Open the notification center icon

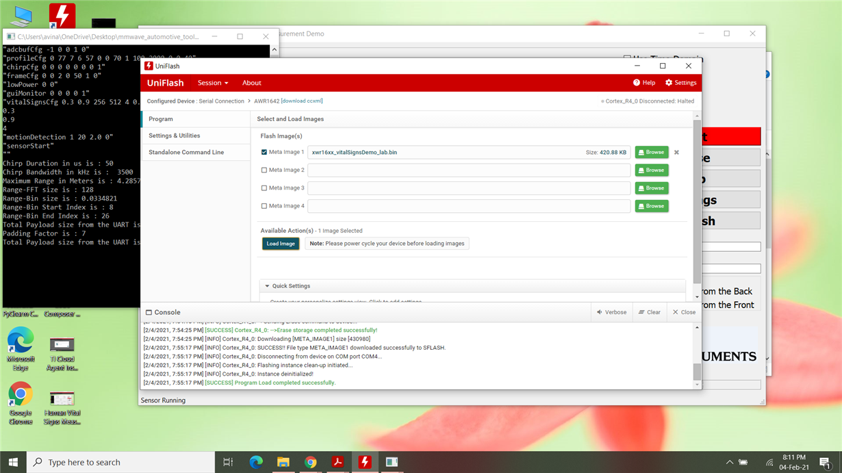826,462
